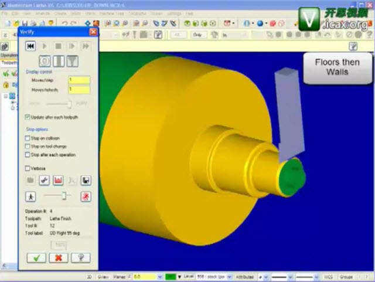This screenshot has width=375, height=282.
Task: Click the Print toolbar icon
Action: (x=33, y=23)
